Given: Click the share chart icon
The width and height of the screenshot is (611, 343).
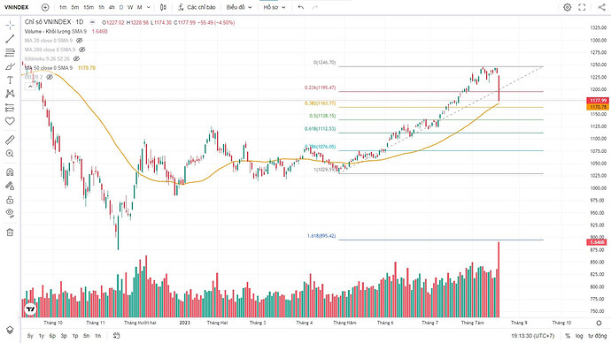Looking at the screenshot, I should tap(601, 7).
